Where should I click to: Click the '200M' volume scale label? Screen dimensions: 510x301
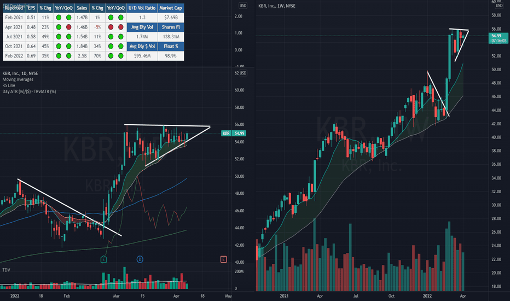tap(239, 271)
